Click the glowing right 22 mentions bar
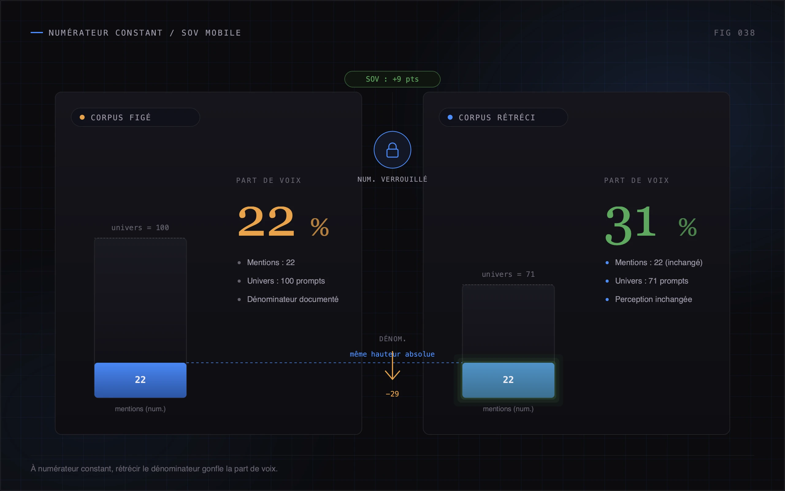 coord(508,380)
